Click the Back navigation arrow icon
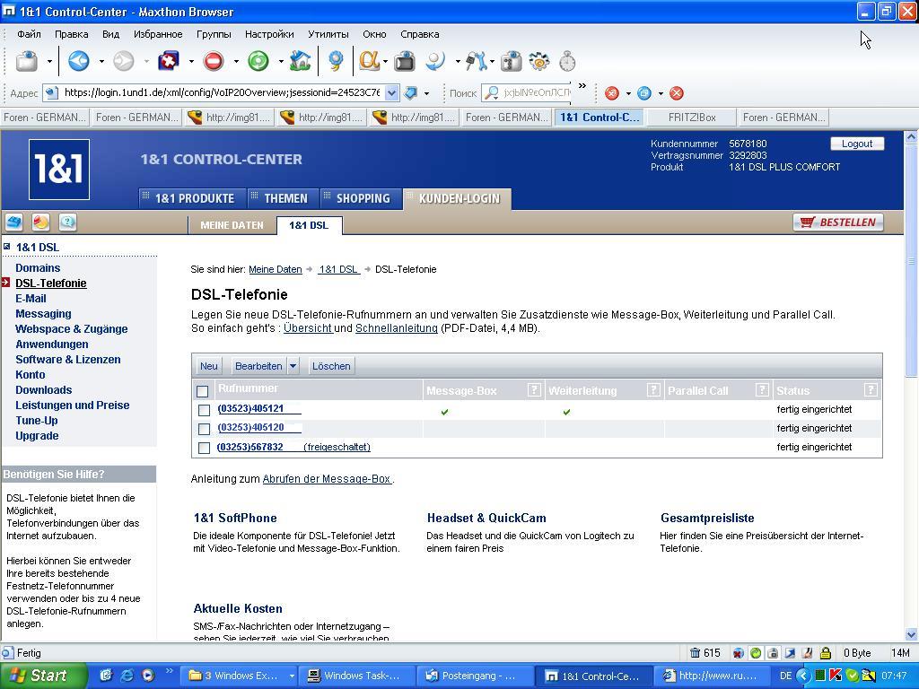Image resolution: width=919 pixels, height=689 pixels. pos(79,61)
